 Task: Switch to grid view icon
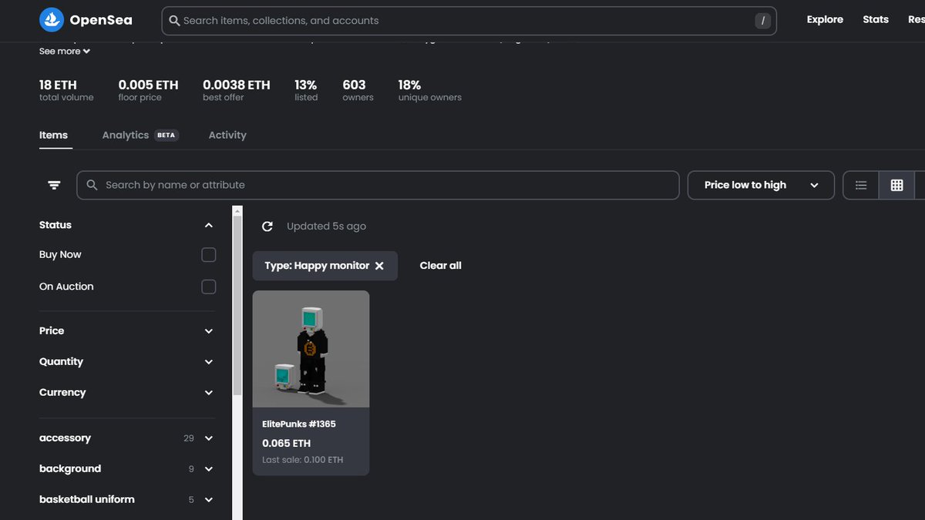click(x=896, y=185)
